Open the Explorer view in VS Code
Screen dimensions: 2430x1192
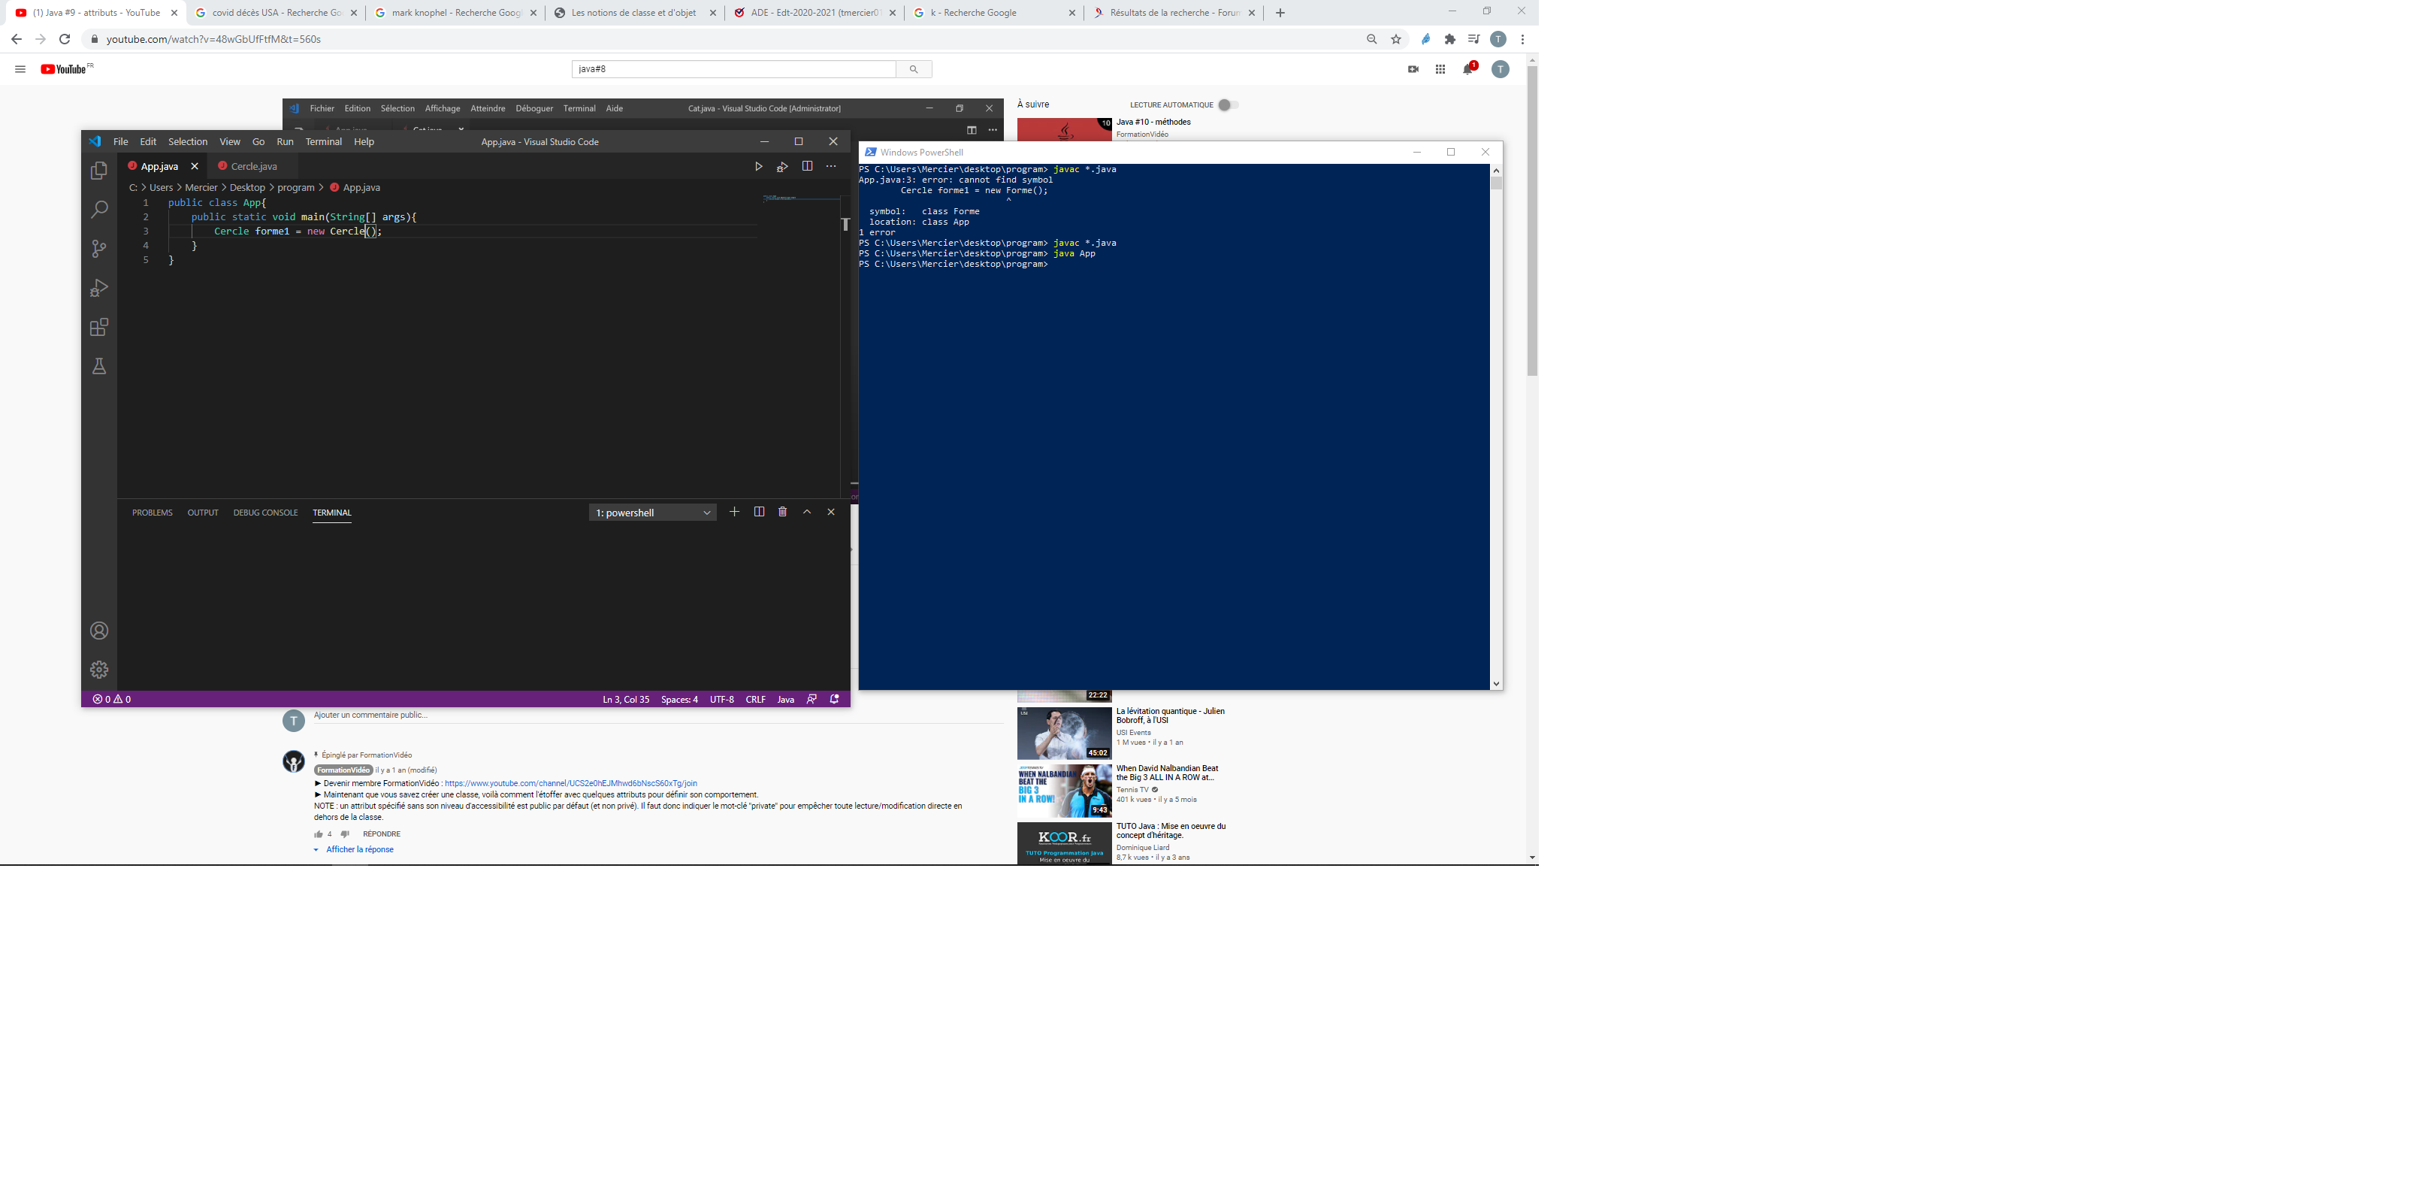coord(99,171)
